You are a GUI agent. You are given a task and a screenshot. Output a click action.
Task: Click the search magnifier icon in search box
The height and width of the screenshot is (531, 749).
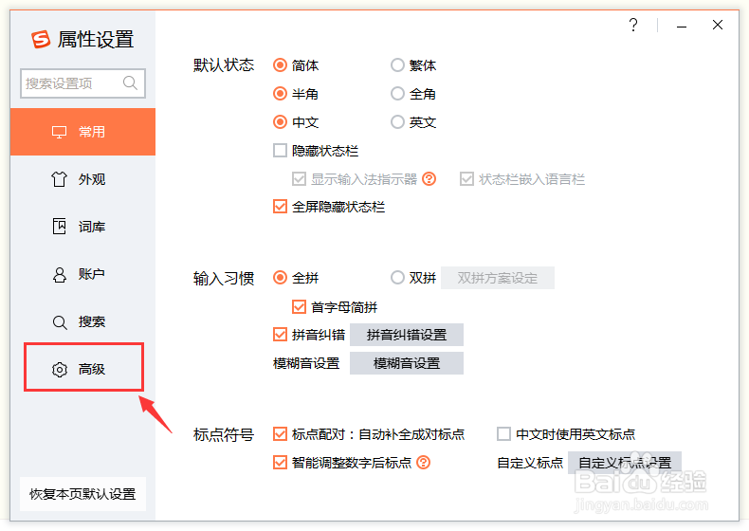tap(131, 83)
